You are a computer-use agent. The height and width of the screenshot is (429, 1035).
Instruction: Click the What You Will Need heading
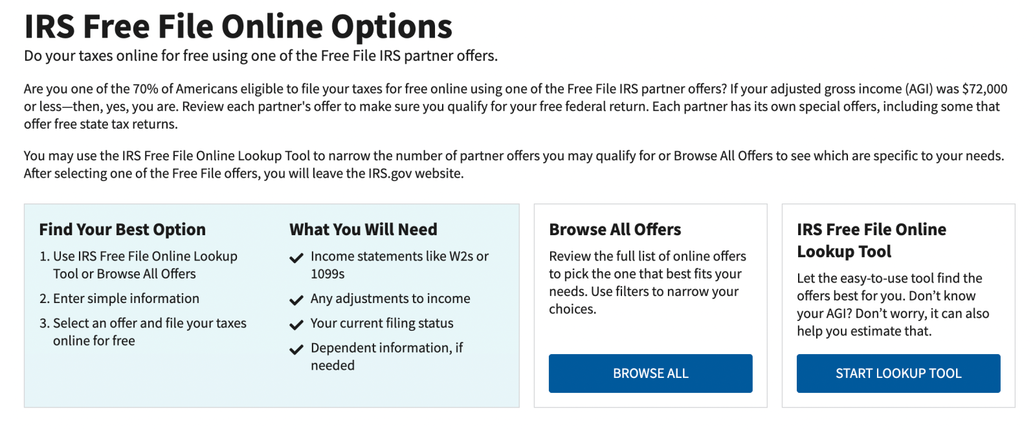click(363, 229)
